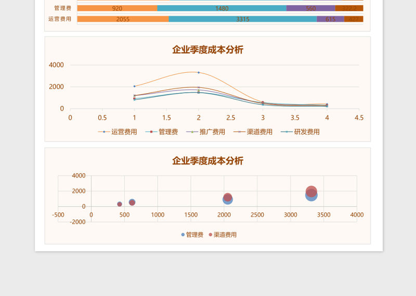Select 管理费 legend marker in bubble chart

183,235
